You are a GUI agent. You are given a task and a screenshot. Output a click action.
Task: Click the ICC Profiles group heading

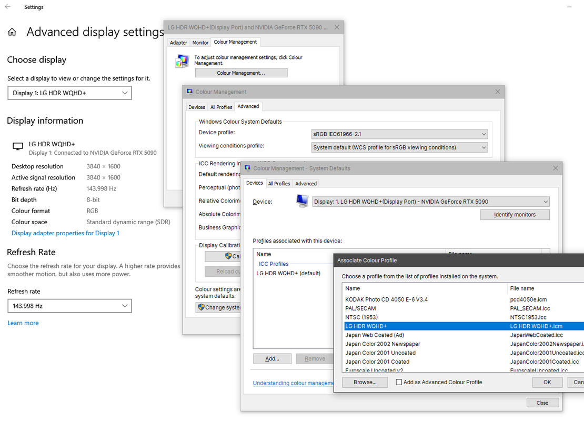click(274, 264)
